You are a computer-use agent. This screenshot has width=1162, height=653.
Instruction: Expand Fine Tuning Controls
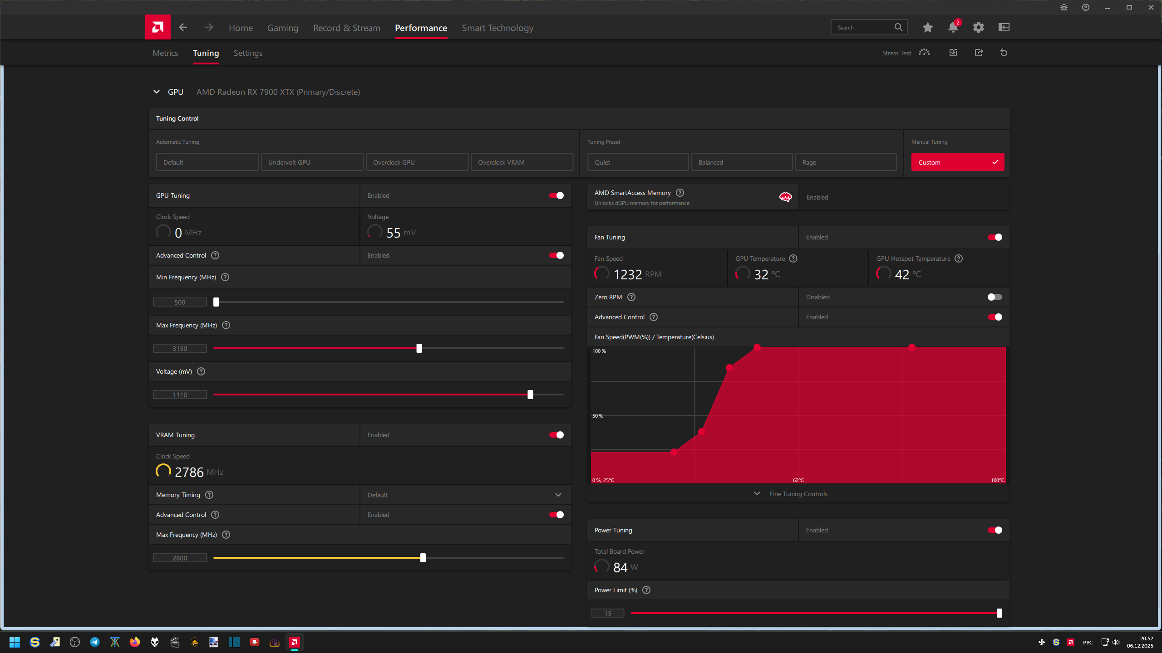coord(798,494)
